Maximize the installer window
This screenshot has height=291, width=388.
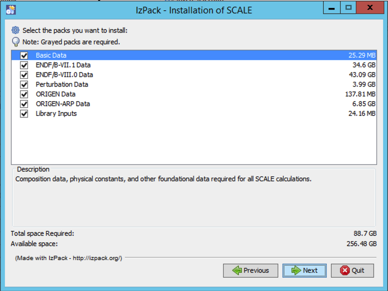[349, 8]
